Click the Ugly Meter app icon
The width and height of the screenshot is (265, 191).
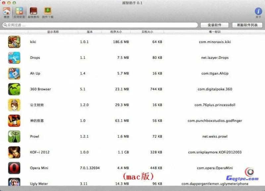14,183
